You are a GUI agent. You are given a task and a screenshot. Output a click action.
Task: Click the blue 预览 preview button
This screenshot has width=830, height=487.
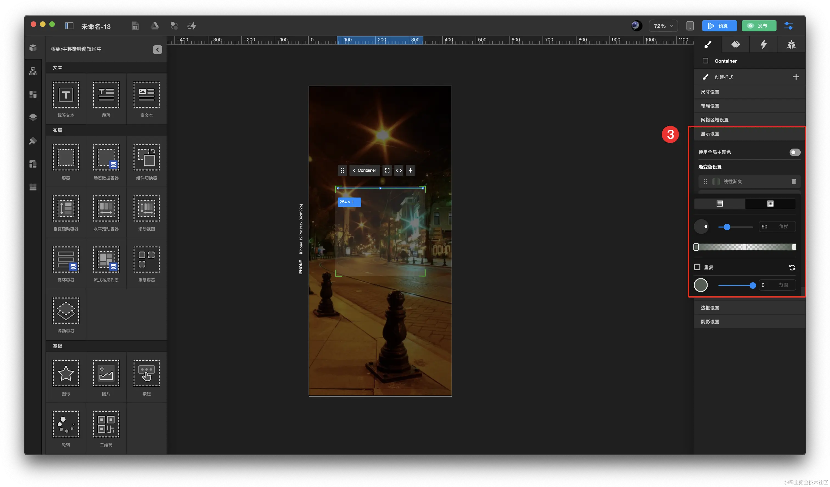(719, 26)
